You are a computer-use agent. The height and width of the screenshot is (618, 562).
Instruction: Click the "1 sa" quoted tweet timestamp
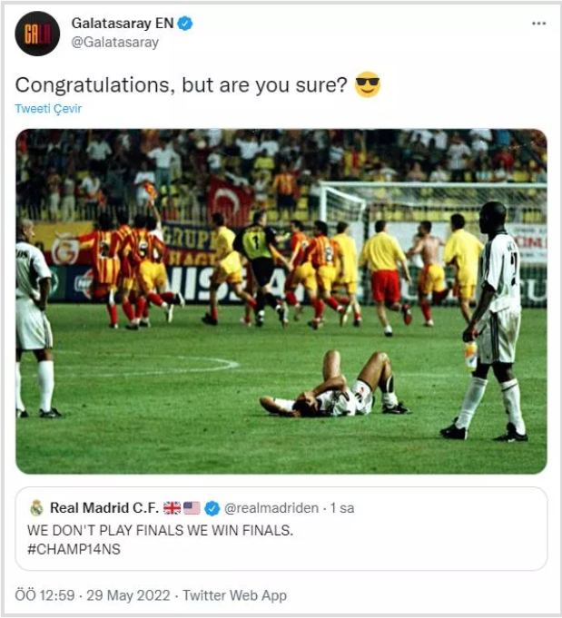[341, 507]
